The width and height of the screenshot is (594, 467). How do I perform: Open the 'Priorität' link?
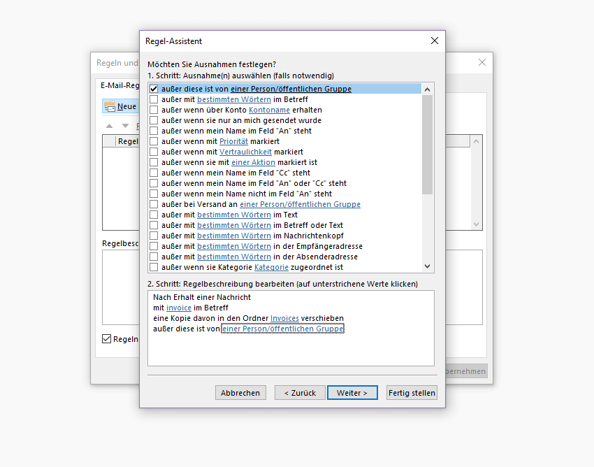[x=233, y=142]
